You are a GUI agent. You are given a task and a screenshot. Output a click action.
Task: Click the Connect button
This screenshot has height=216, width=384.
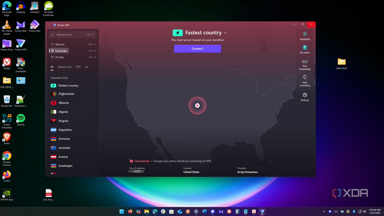(x=197, y=49)
